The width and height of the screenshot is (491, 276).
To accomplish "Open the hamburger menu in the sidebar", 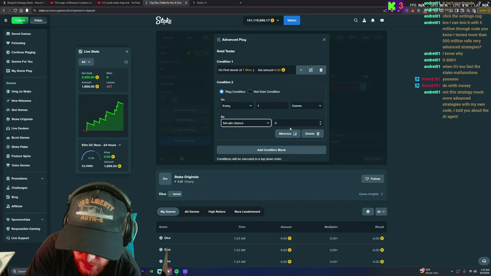I will click(x=6, y=20).
